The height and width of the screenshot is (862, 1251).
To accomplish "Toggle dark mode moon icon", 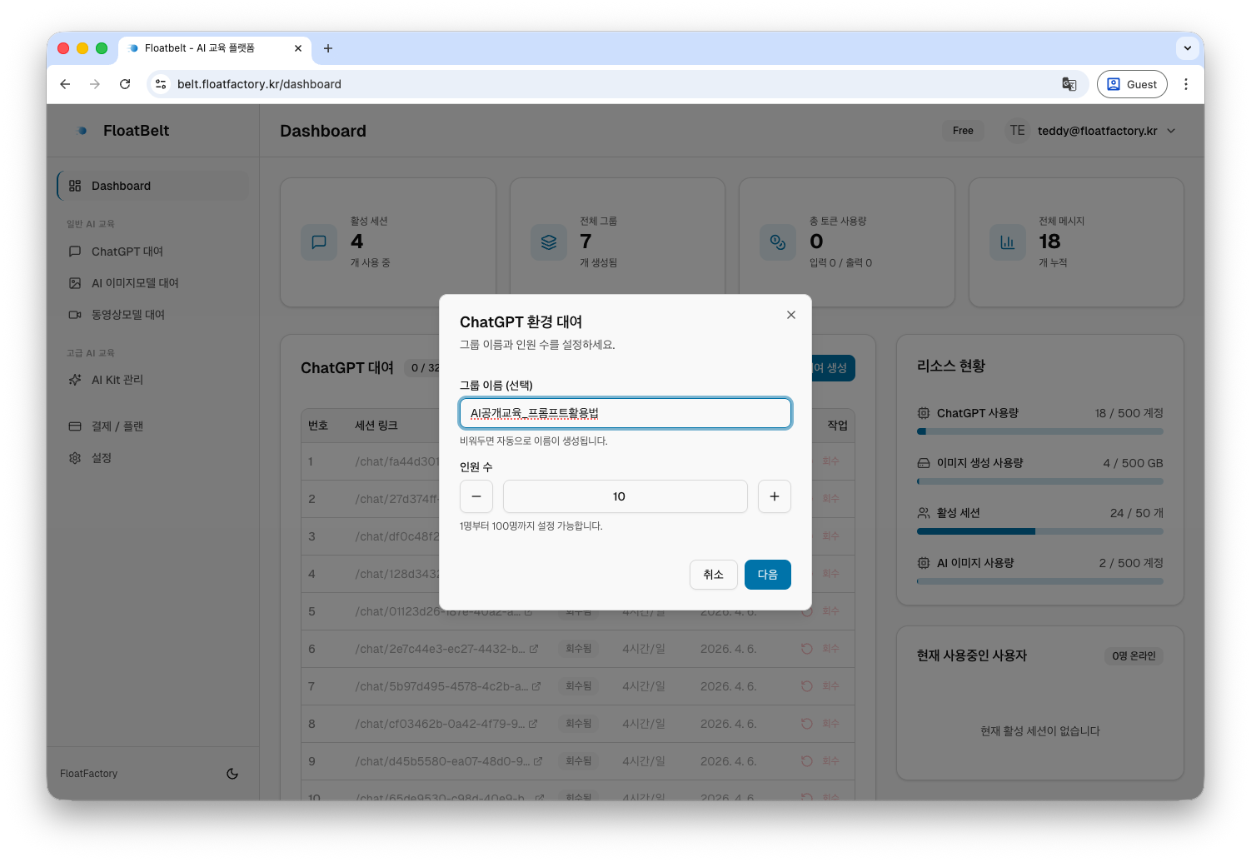I will tap(232, 774).
